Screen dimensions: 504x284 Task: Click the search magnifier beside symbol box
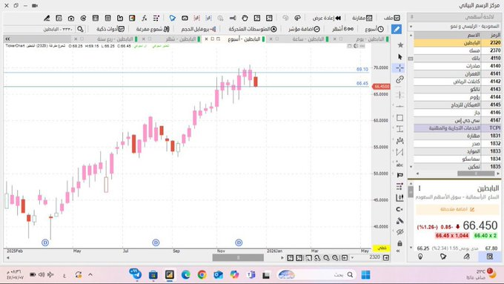pos(80,29)
